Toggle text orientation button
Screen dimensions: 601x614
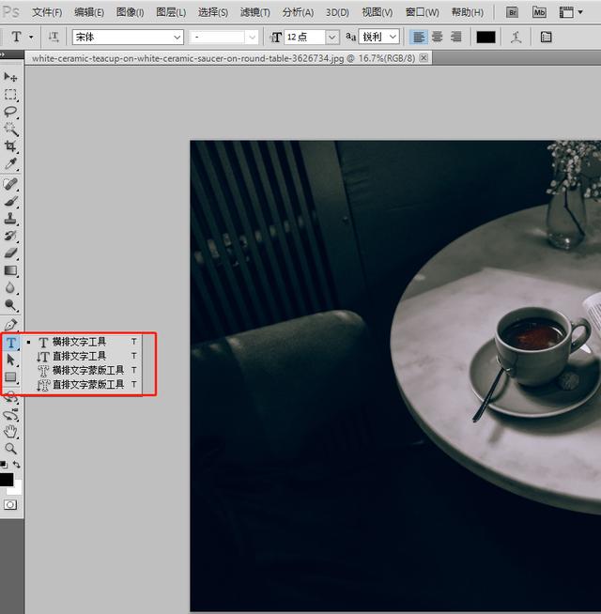[54, 38]
